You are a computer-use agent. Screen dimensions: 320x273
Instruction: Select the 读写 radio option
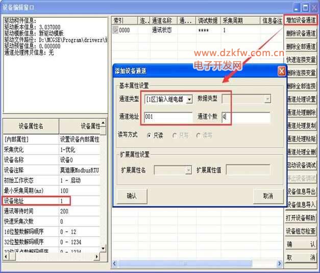[x=199, y=135]
